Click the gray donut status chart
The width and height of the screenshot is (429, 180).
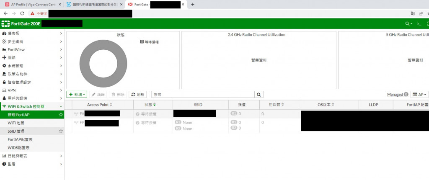point(103,64)
